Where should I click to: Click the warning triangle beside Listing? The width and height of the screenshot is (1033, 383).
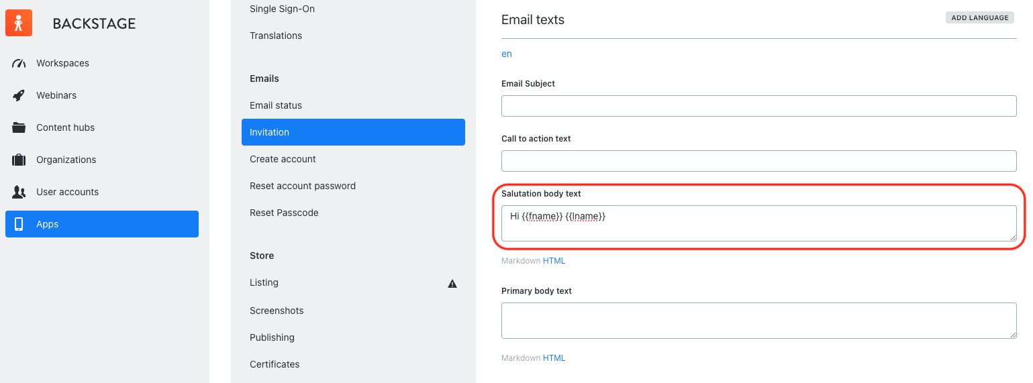[452, 283]
